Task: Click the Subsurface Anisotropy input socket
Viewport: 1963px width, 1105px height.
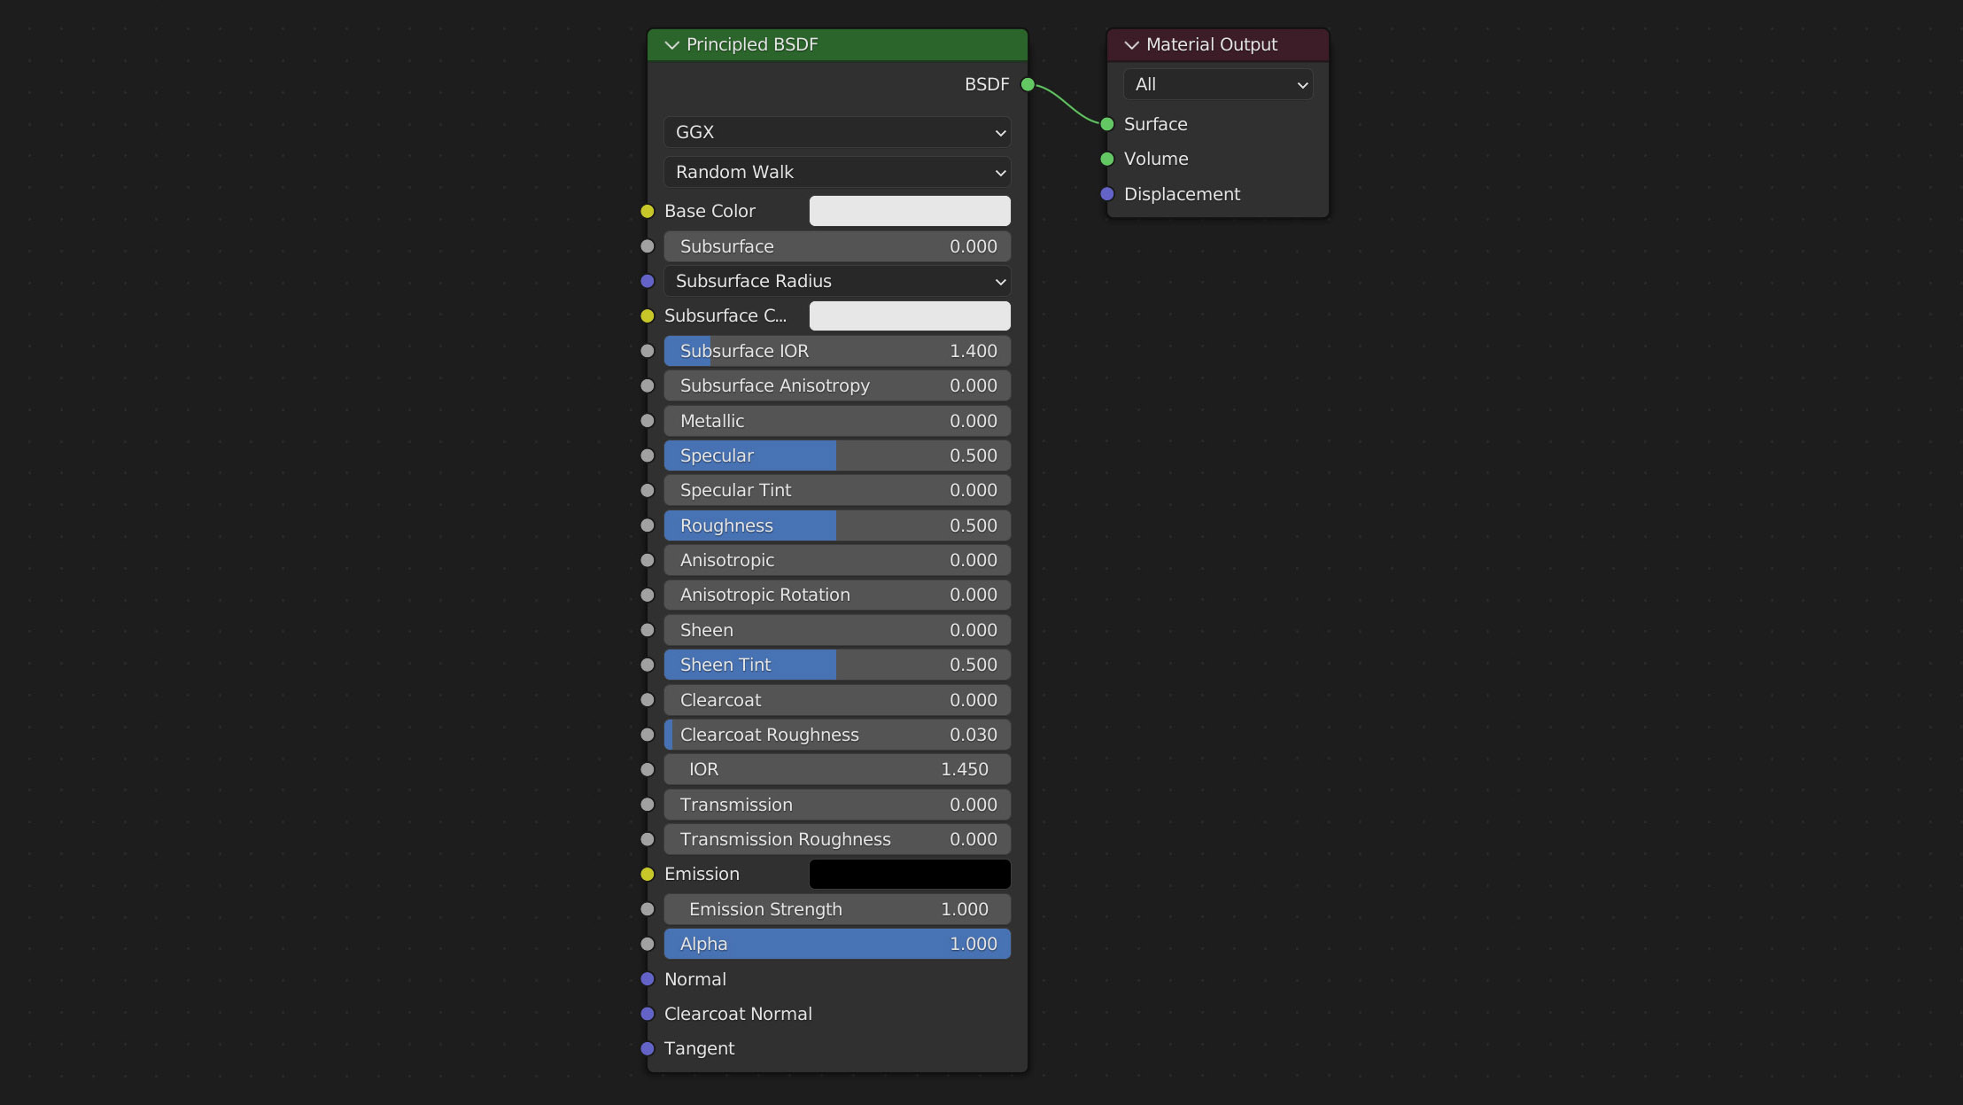Action: pyautogui.click(x=648, y=385)
